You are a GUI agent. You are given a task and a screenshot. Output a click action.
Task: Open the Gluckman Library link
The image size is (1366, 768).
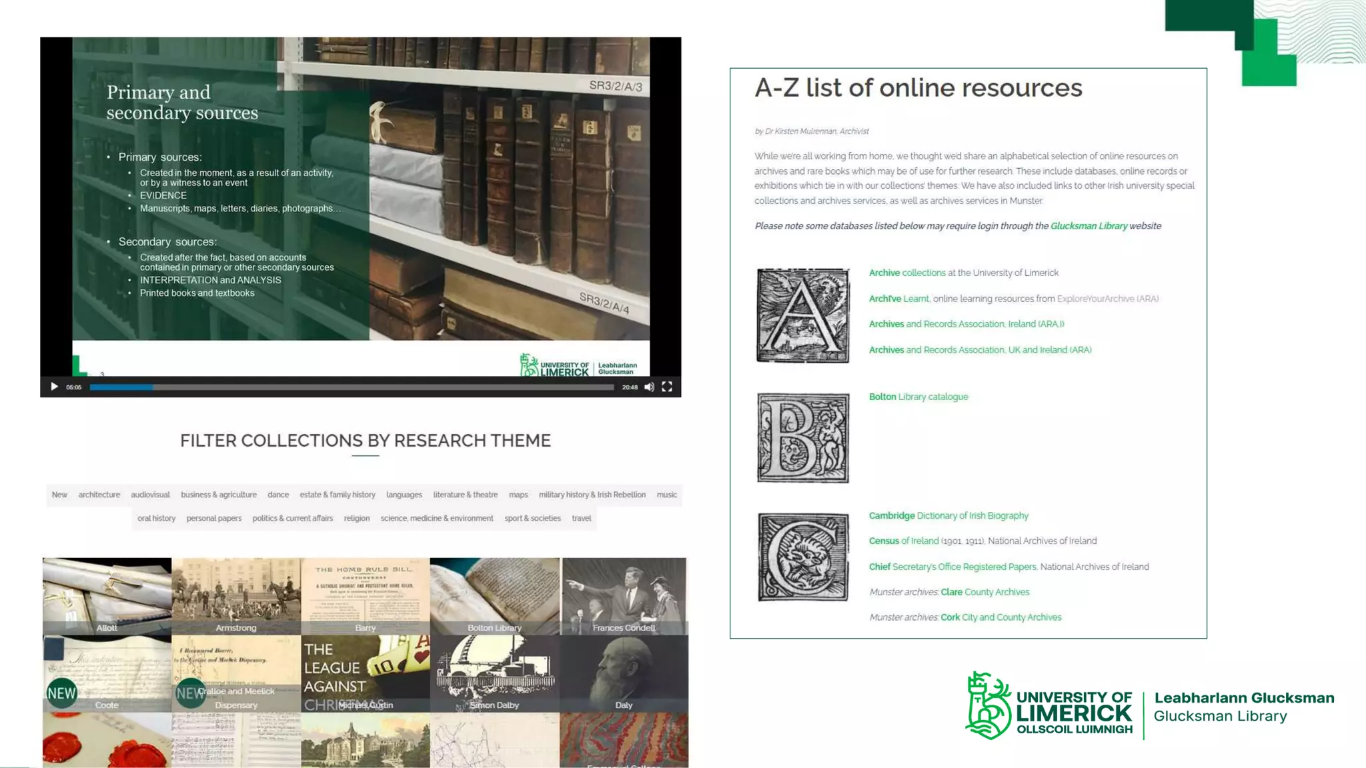(1089, 226)
